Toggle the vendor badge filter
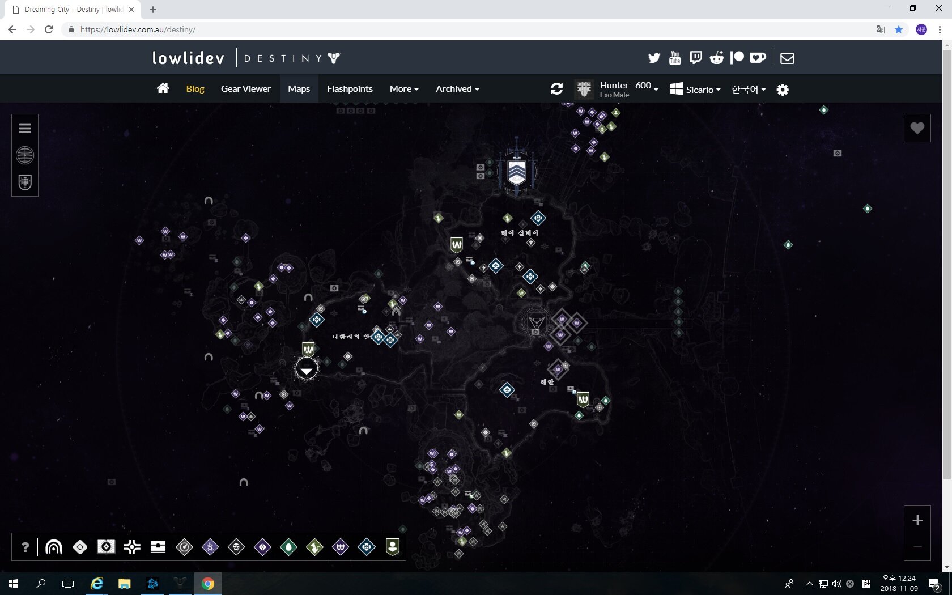952x595 pixels. (x=393, y=547)
